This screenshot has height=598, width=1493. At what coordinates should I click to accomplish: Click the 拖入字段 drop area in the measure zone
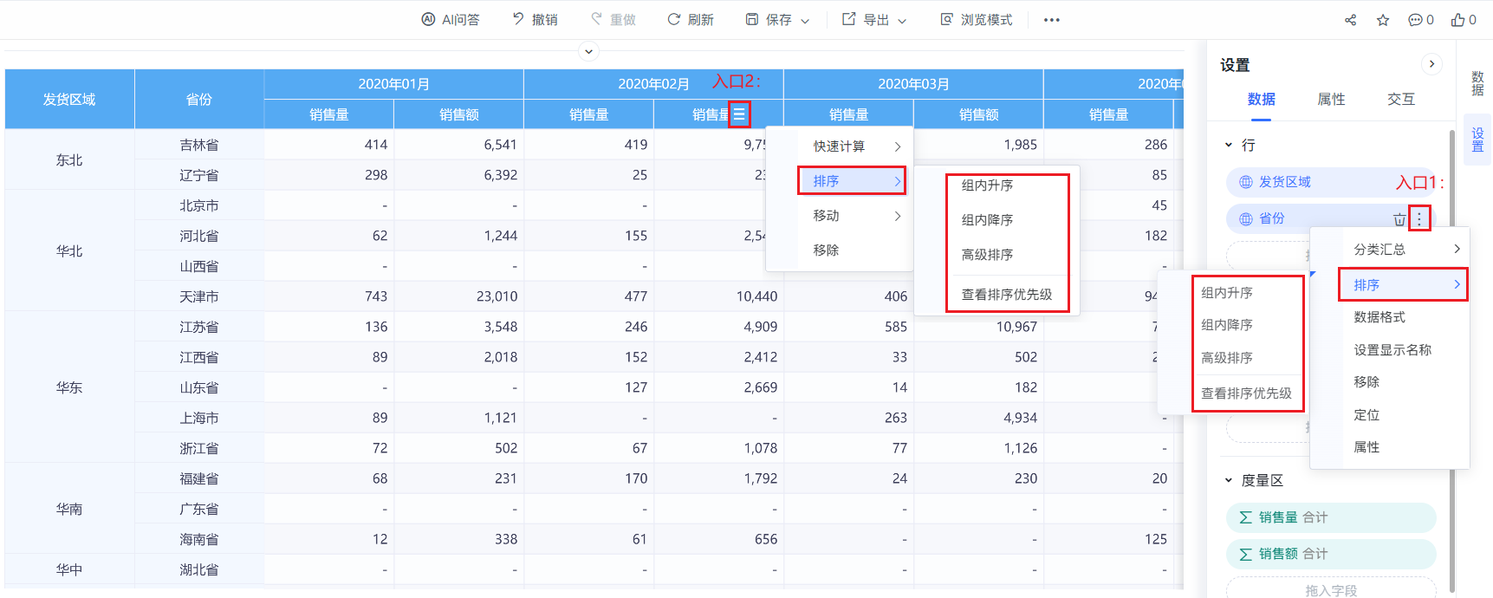tap(1331, 589)
